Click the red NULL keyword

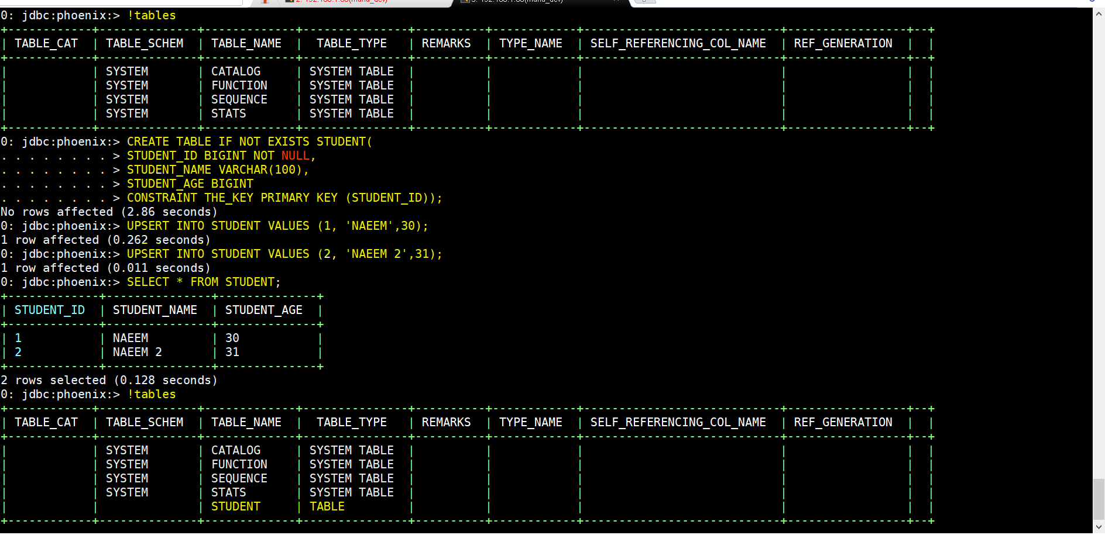coord(296,156)
